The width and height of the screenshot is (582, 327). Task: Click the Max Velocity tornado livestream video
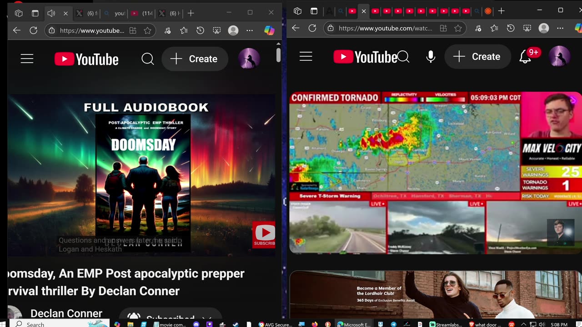tap(436, 173)
